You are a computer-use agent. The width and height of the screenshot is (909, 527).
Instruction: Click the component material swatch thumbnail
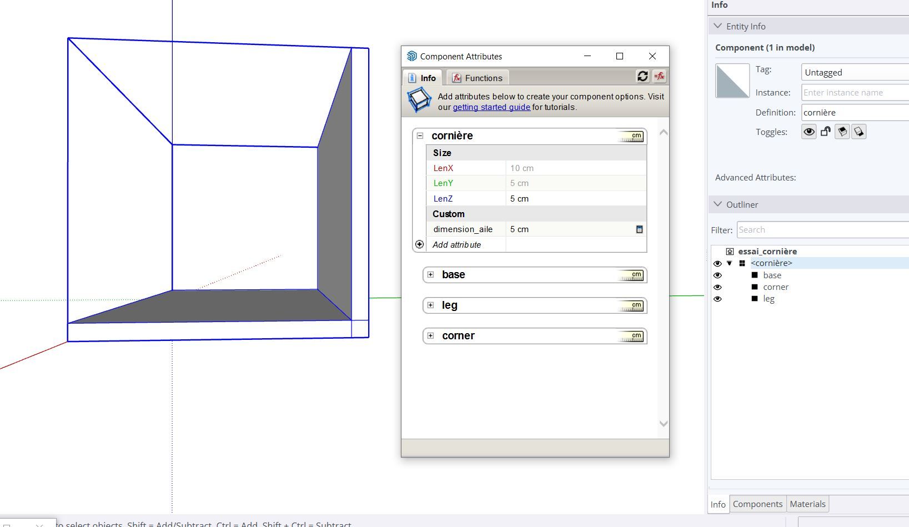pyautogui.click(x=732, y=81)
